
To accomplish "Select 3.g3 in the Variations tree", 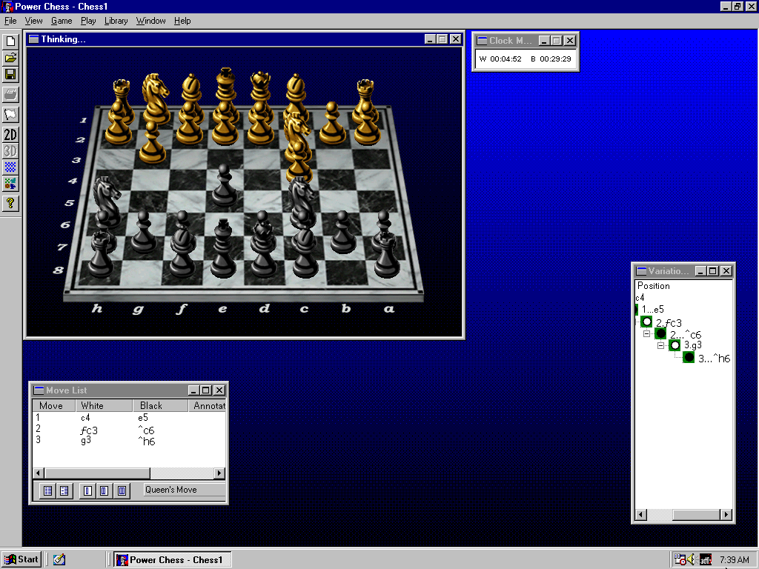I will pyautogui.click(x=693, y=345).
